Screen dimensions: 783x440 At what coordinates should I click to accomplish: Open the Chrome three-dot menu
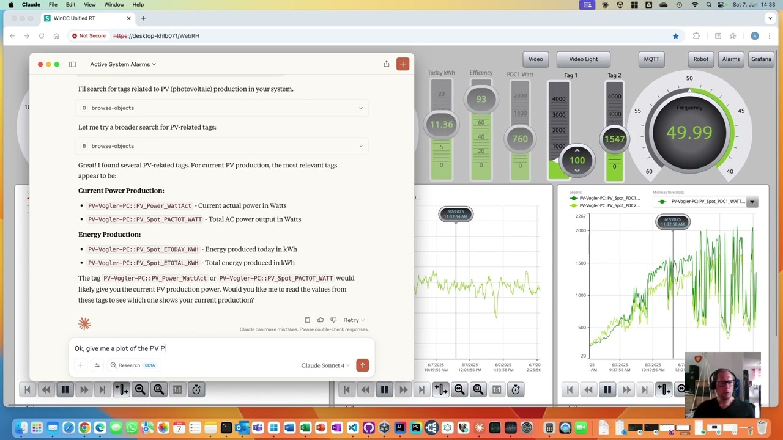point(771,36)
